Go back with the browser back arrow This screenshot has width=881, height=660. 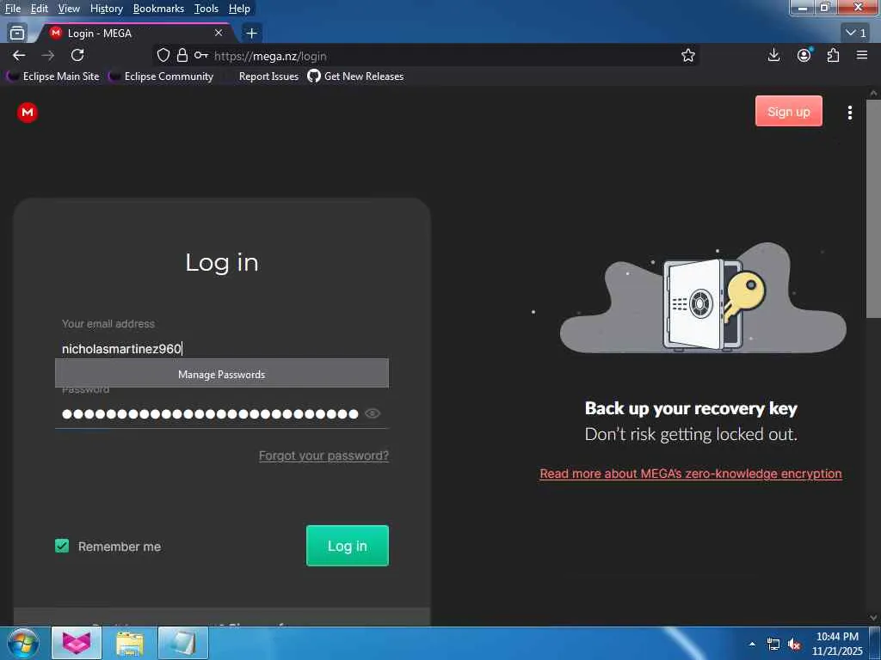pos(19,55)
